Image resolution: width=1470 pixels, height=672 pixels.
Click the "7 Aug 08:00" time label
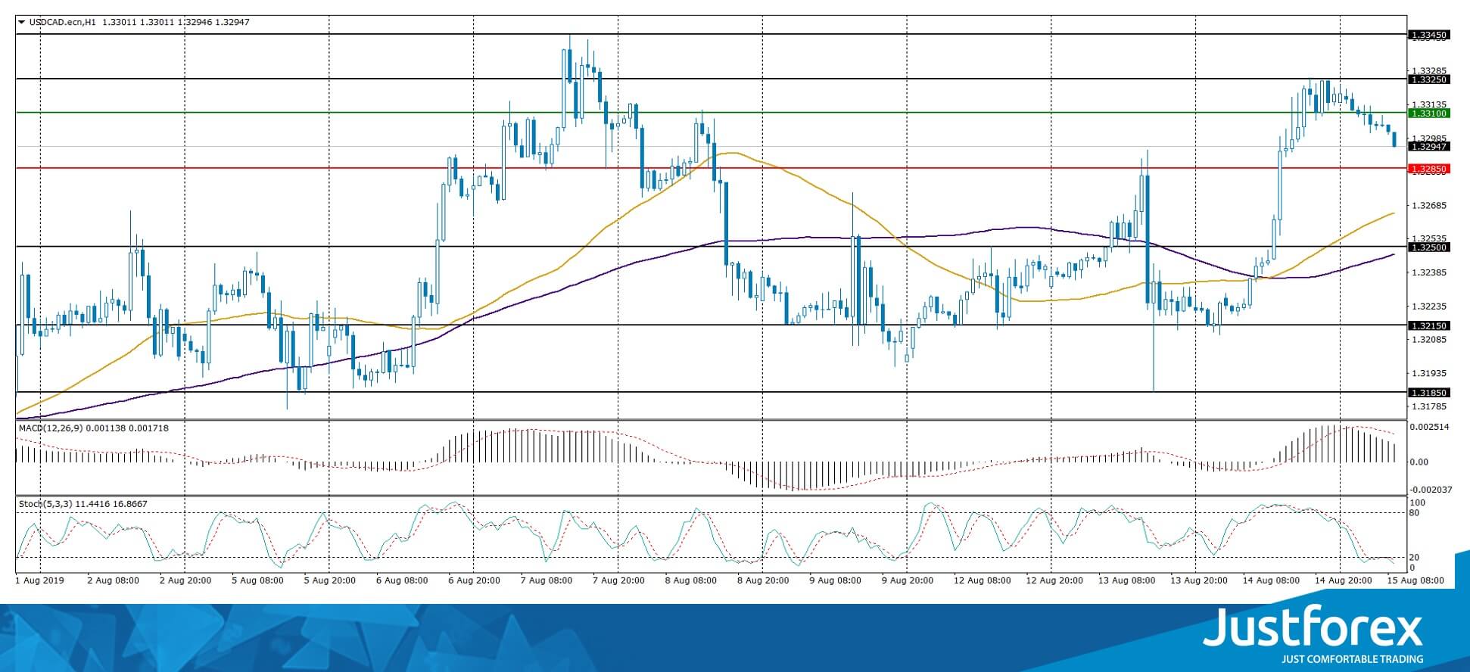(x=547, y=581)
